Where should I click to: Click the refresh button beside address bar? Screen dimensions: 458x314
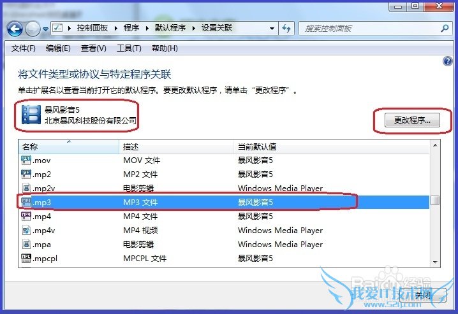pyautogui.click(x=286, y=29)
